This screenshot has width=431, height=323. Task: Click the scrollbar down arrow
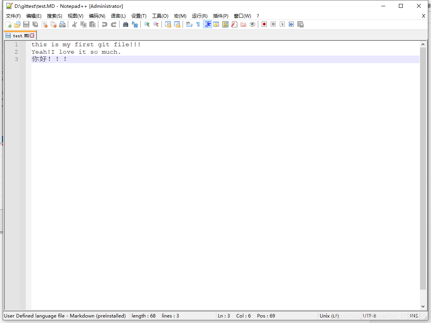(x=423, y=306)
